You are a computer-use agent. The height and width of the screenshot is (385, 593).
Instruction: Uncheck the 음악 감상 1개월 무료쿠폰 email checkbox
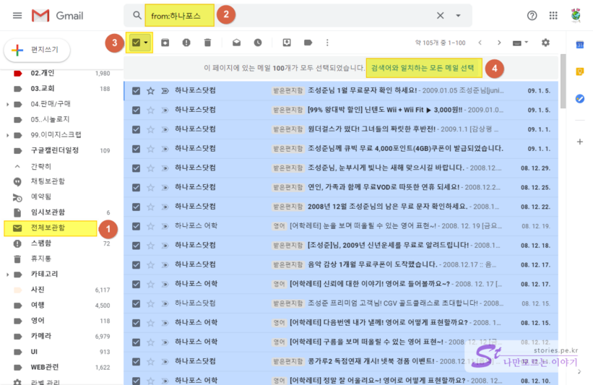pyautogui.click(x=136, y=264)
